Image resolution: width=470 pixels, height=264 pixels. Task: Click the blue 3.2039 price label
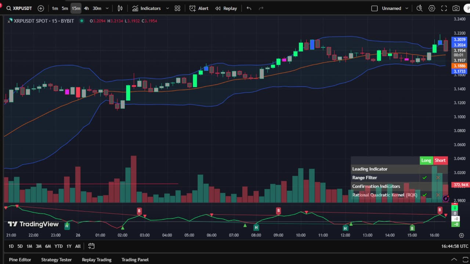point(459,40)
